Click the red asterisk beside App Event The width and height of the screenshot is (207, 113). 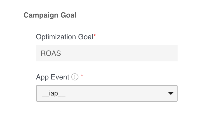pyautogui.click(x=82, y=76)
